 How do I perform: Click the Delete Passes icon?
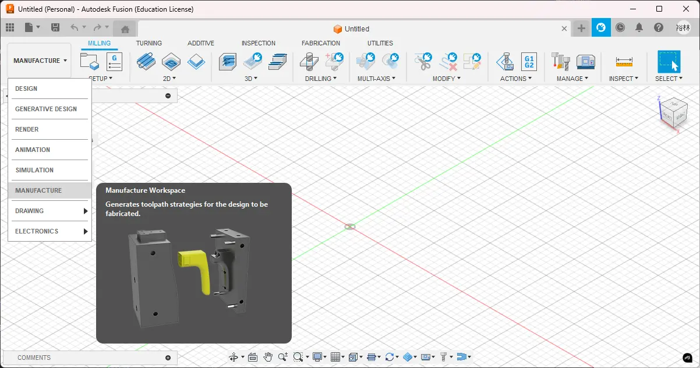point(448,61)
